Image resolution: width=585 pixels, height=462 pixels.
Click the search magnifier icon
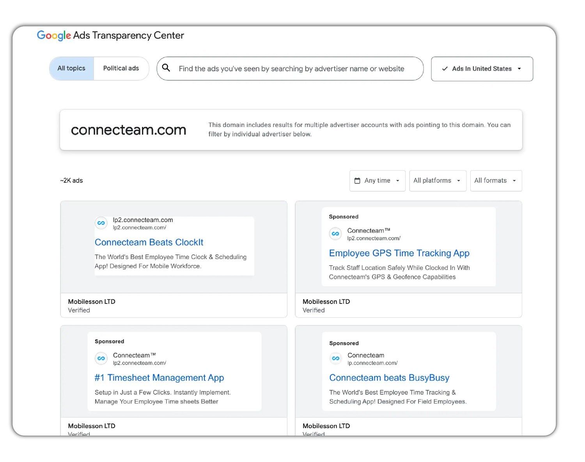click(x=166, y=68)
